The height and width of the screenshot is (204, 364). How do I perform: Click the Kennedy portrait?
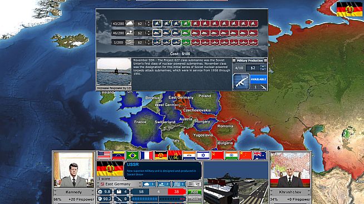[x=74, y=170]
